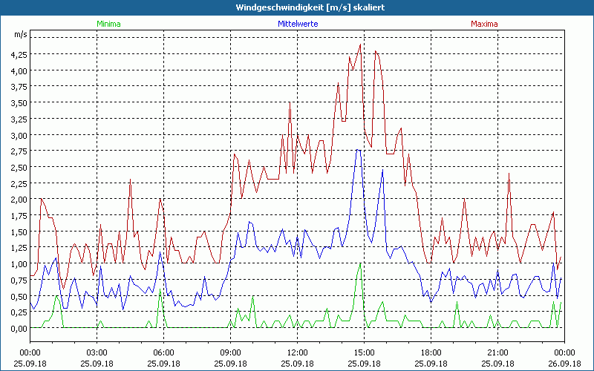Click the Maxima legend label
This screenshot has width=594, height=371.
coord(484,24)
